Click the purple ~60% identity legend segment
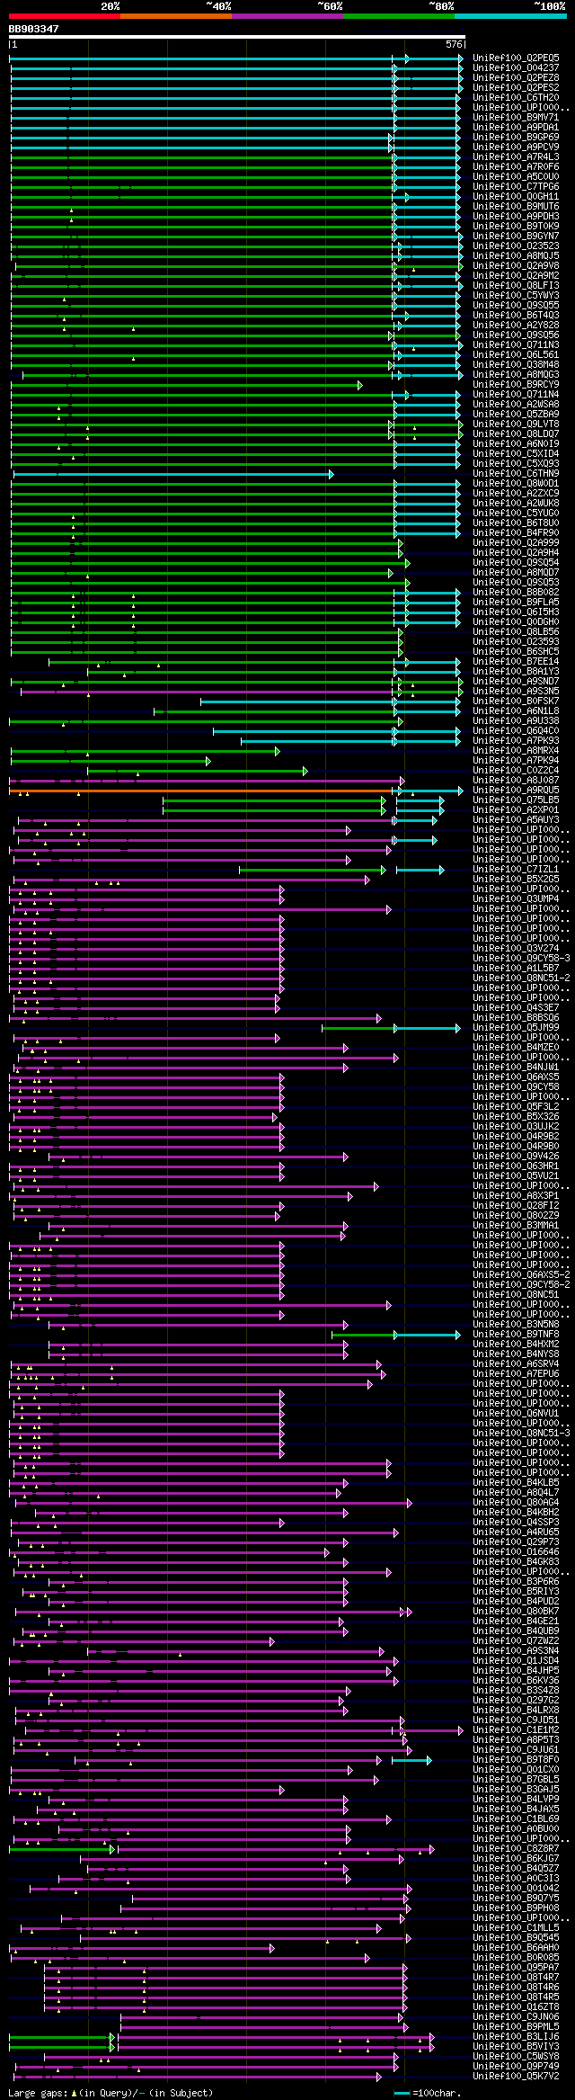The image size is (575, 2100). pos(287,16)
